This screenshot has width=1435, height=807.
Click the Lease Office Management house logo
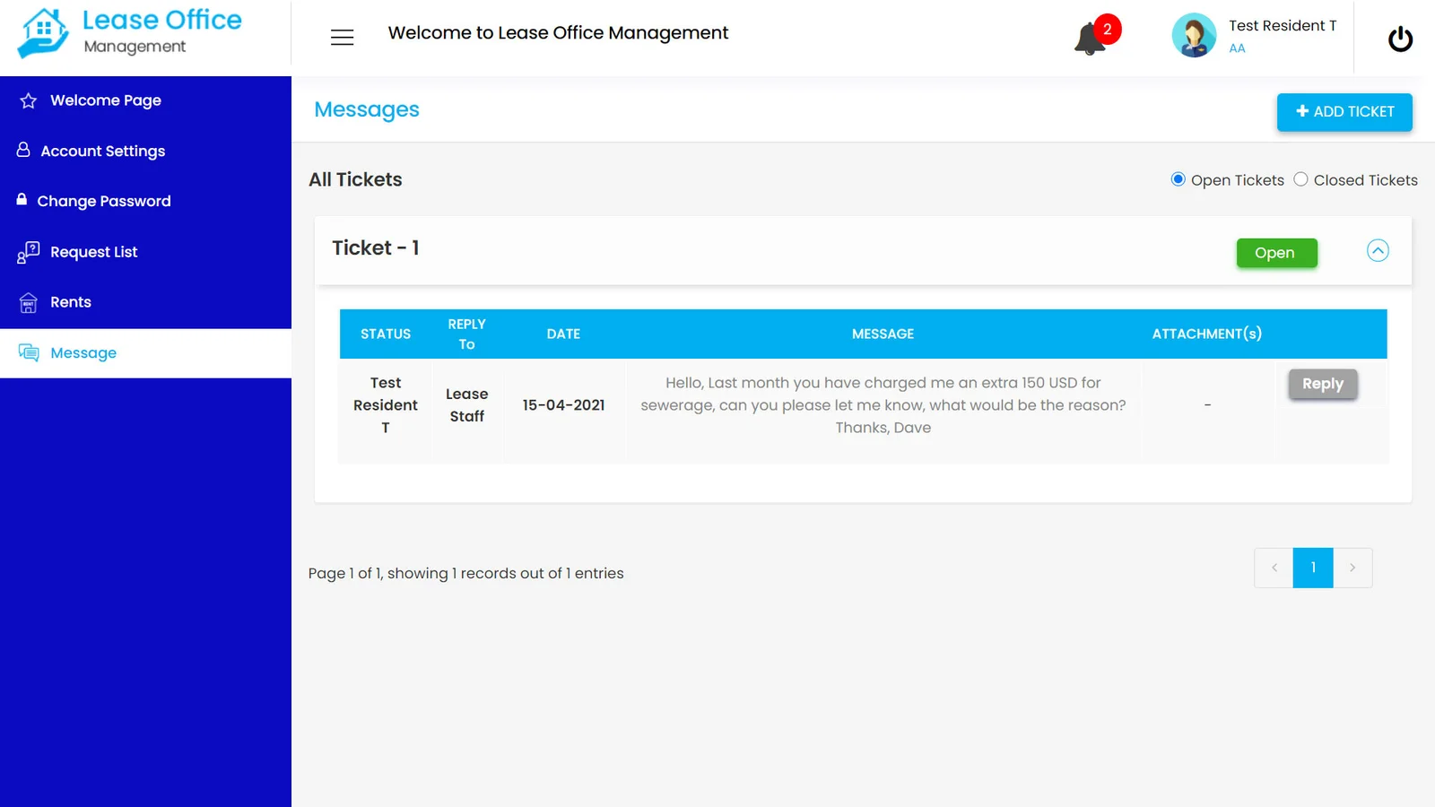tap(43, 33)
